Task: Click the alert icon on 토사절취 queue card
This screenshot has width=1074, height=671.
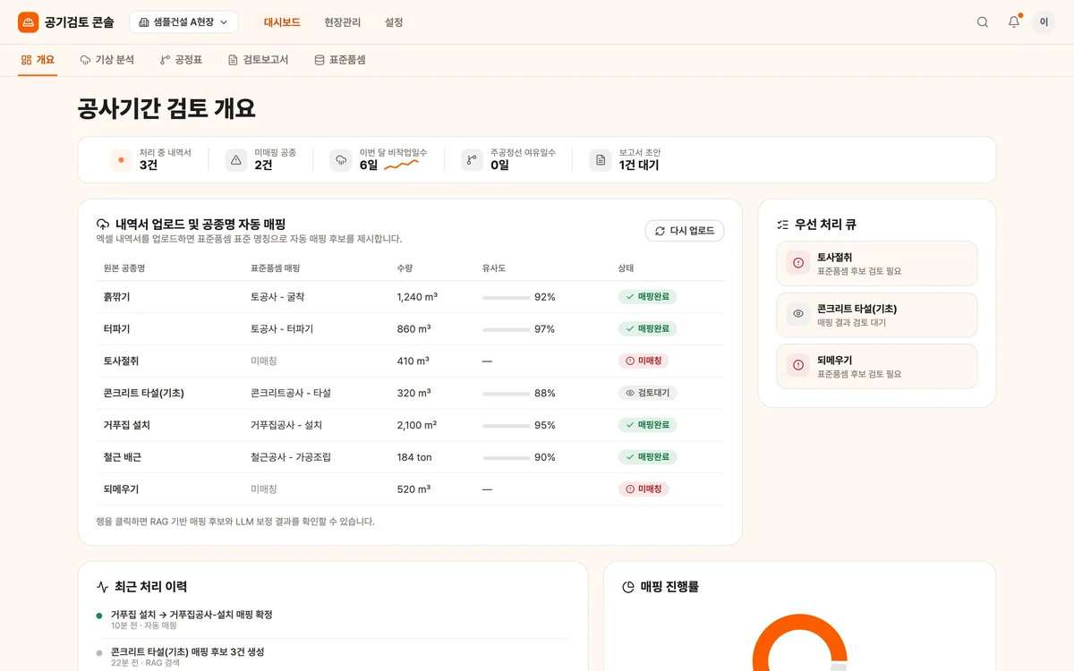Action: 798,263
